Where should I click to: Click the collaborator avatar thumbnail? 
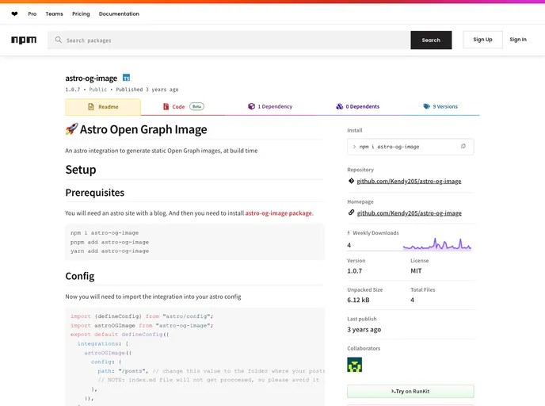click(355, 365)
